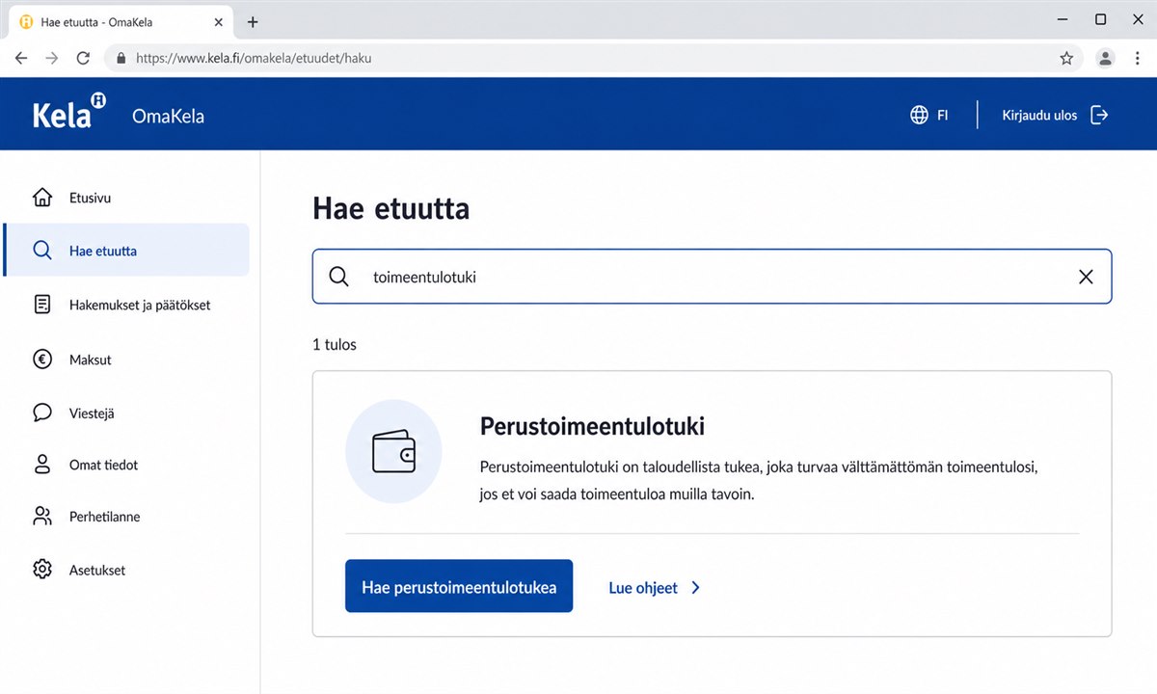The height and width of the screenshot is (694, 1157).
Task: Click the address bar URL
Action: 254,58
